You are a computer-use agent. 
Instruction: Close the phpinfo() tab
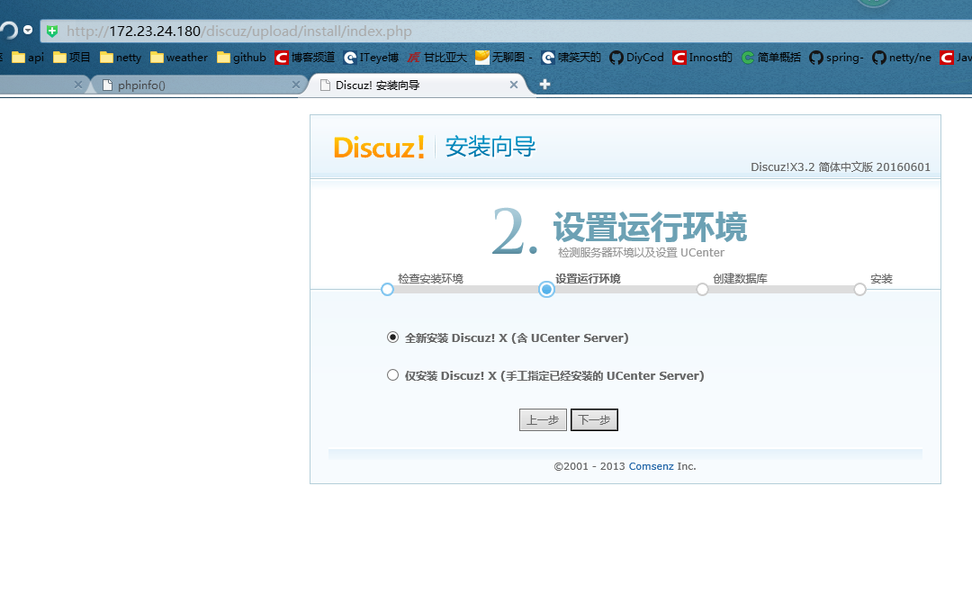pyautogui.click(x=296, y=85)
